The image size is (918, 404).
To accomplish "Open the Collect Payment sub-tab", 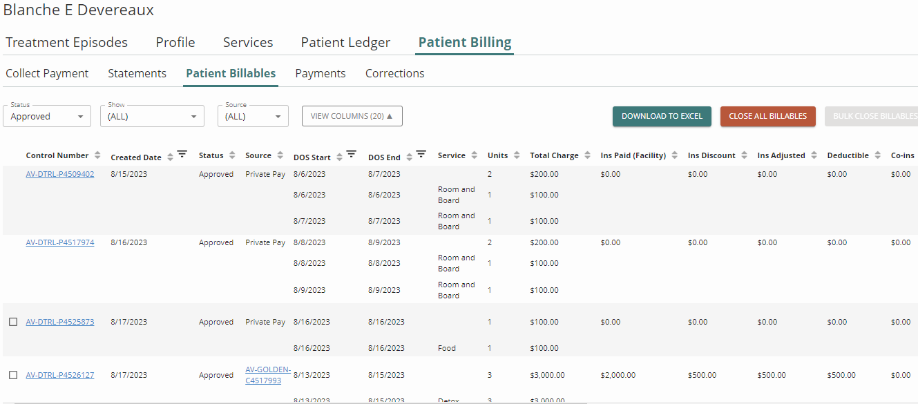I will coord(47,73).
